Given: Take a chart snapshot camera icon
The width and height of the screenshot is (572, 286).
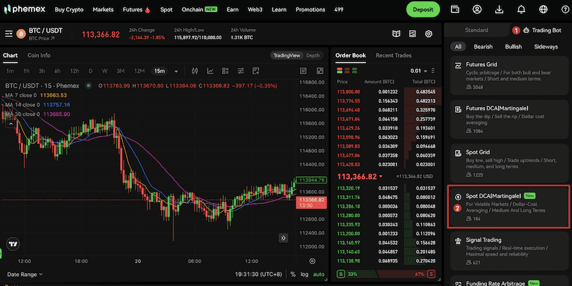Looking at the screenshot, I should point(303,71).
